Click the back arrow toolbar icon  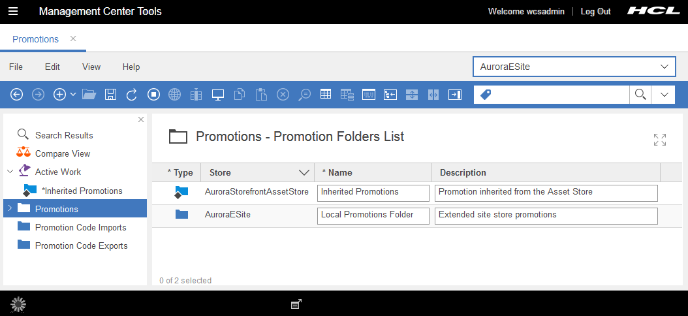coord(17,95)
